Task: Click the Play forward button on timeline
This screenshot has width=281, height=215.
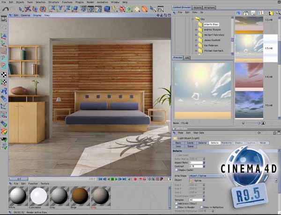Action: 116,179
